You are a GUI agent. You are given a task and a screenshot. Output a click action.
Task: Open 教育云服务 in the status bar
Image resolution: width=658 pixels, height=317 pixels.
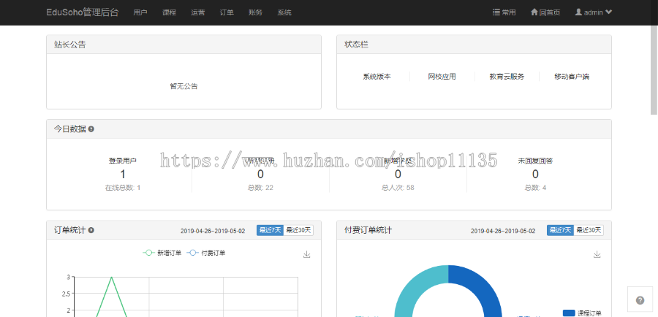click(507, 77)
